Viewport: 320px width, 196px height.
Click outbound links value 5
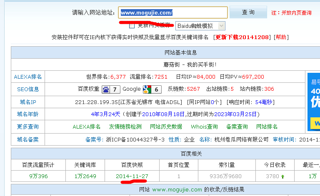232,89
